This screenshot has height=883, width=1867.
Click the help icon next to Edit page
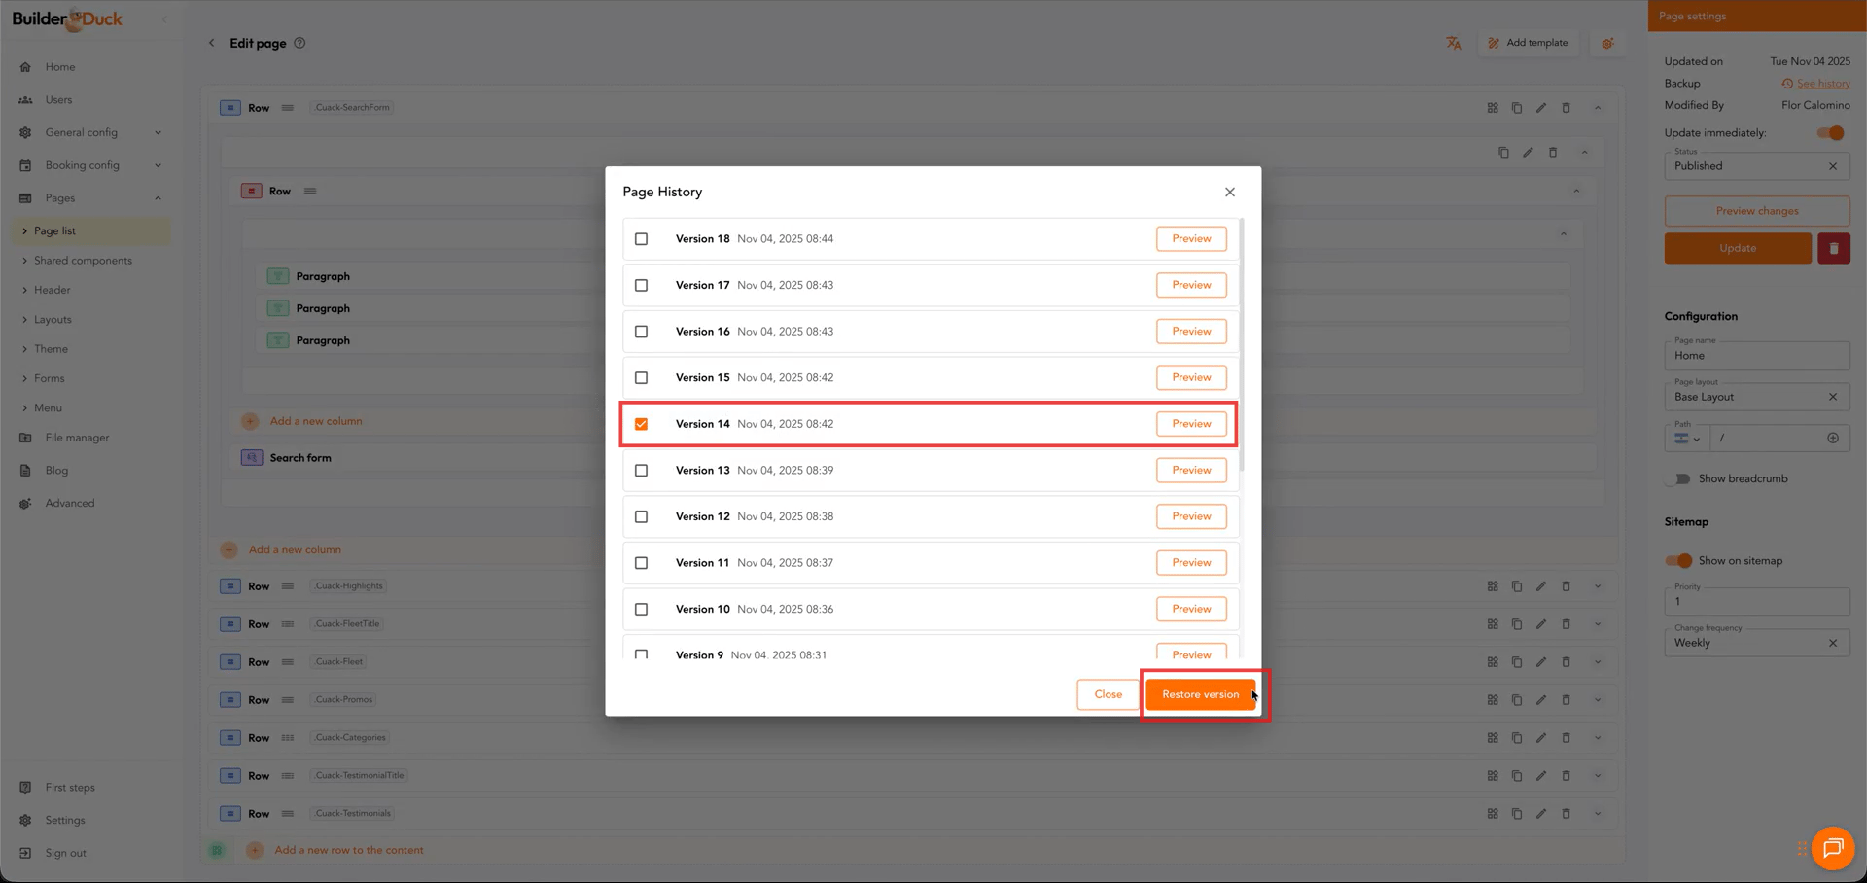click(x=299, y=43)
